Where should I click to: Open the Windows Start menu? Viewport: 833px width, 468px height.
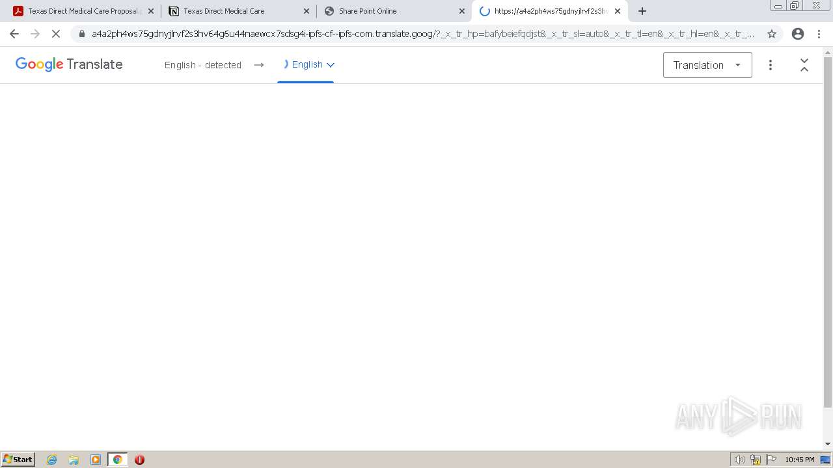pos(18,460)
